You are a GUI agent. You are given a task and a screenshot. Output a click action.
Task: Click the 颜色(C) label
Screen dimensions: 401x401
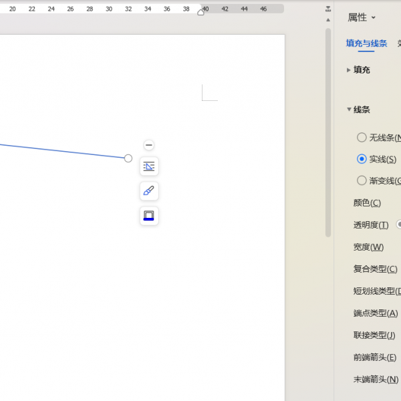[367, 203]
